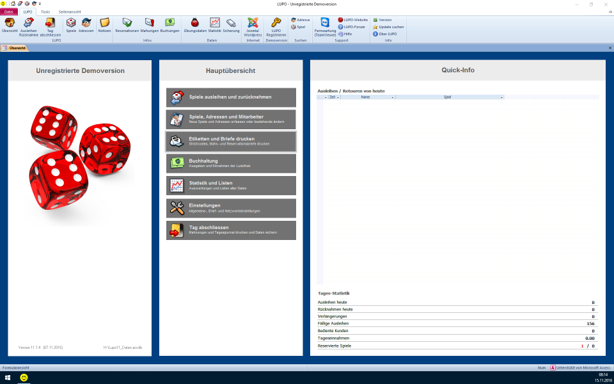Open the Notizen ribbon icon

tap(104, 25)
